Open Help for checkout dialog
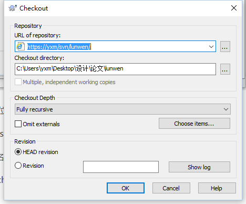Screen dimensions: 246x204 [x=217, y=188]
